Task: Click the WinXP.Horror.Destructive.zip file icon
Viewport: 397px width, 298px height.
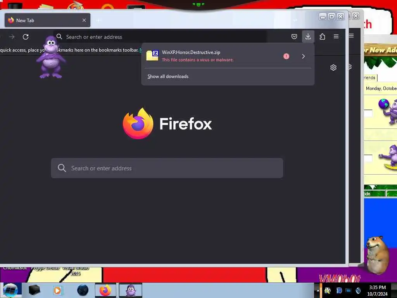Action: 152,55
